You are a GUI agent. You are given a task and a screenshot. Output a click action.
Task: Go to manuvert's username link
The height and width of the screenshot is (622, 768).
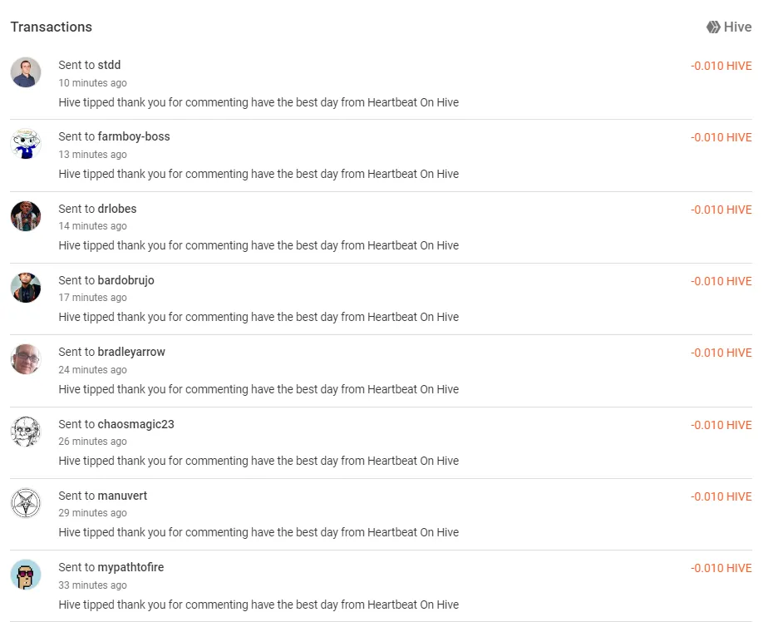coord(122,496)
